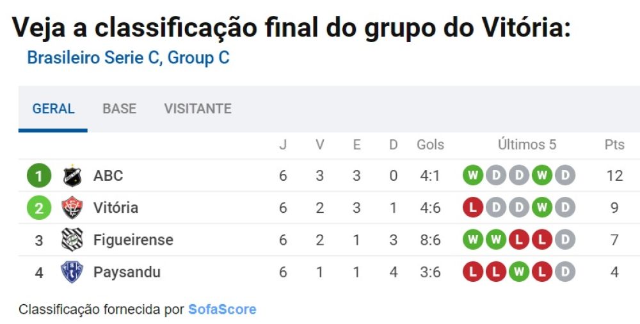Click the Vitória club crest icon
The width and height of the screenshot is (640, 324).
(x=72, y=208)
